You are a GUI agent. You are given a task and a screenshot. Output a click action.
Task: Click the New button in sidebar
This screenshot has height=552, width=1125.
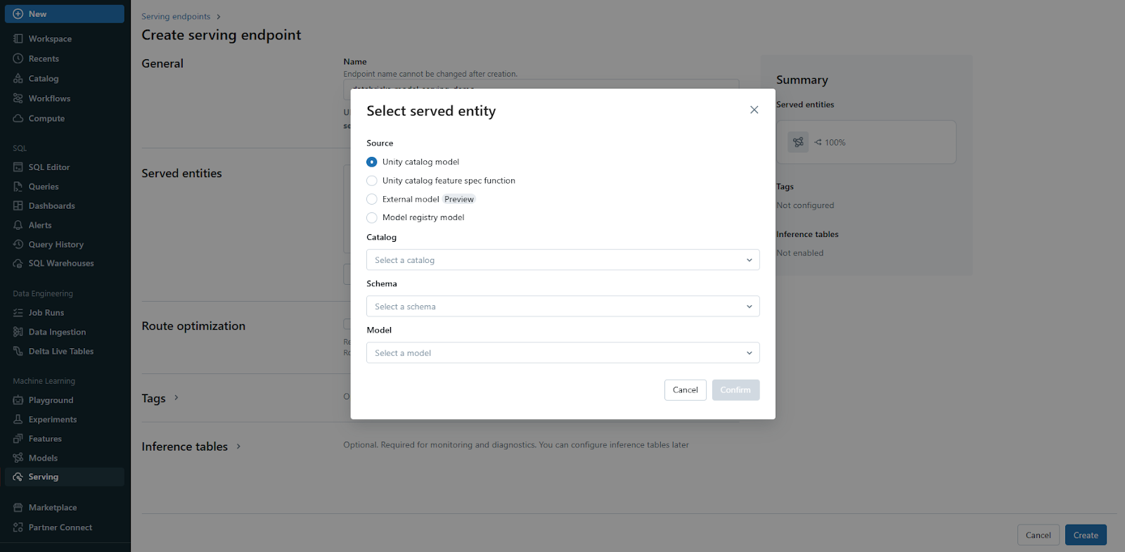click(x=64, y=14)
